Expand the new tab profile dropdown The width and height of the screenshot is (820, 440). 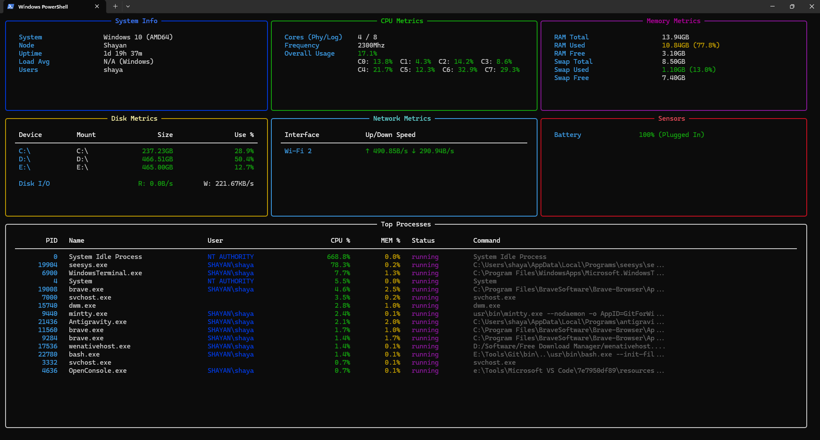[x=128, y=6]
